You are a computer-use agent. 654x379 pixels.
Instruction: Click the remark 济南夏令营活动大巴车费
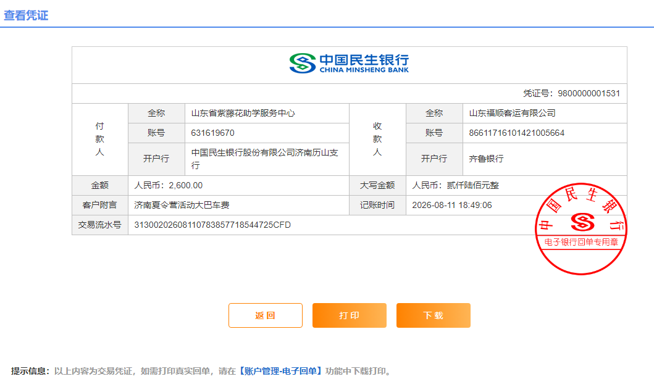click(182, 205)
